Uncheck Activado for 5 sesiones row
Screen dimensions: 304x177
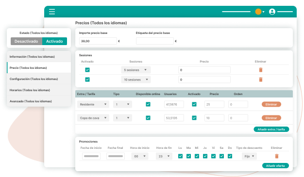pyautogui.click(x=87, y=70)
